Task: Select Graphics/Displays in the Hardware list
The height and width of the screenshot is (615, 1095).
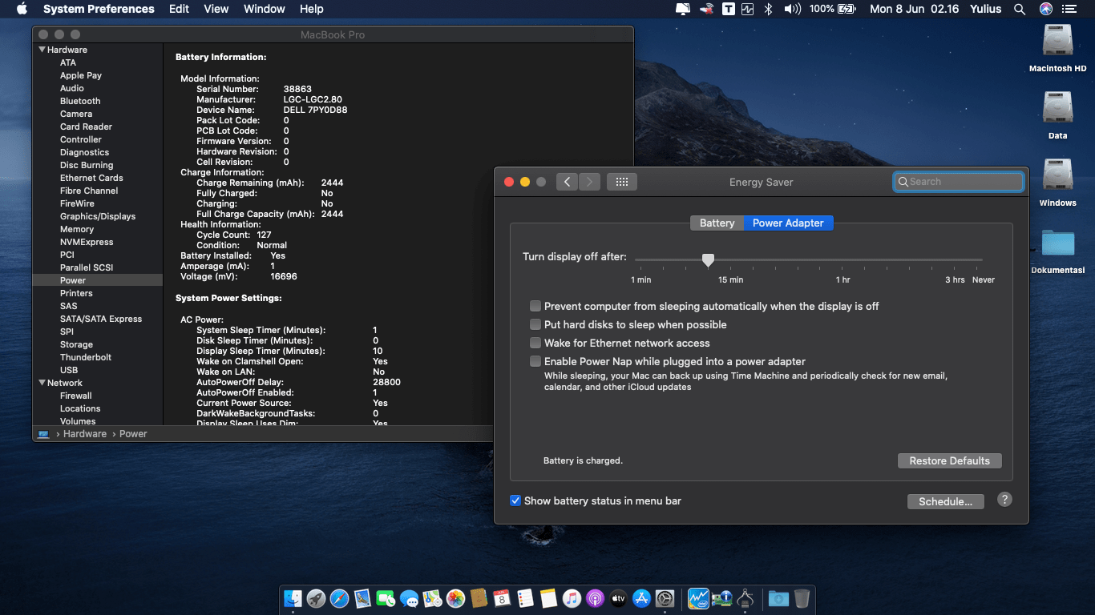Action: pos(98,216)
